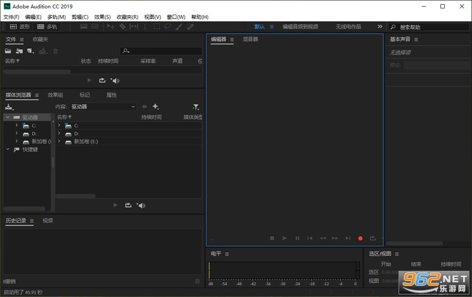472x297 pixels.
Task: Collapse the 驱动器 tree node
Action: coord(8,117)
